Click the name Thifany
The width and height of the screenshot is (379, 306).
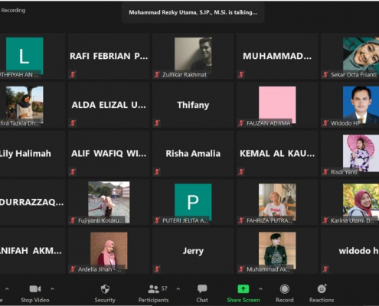pos(193,105)
